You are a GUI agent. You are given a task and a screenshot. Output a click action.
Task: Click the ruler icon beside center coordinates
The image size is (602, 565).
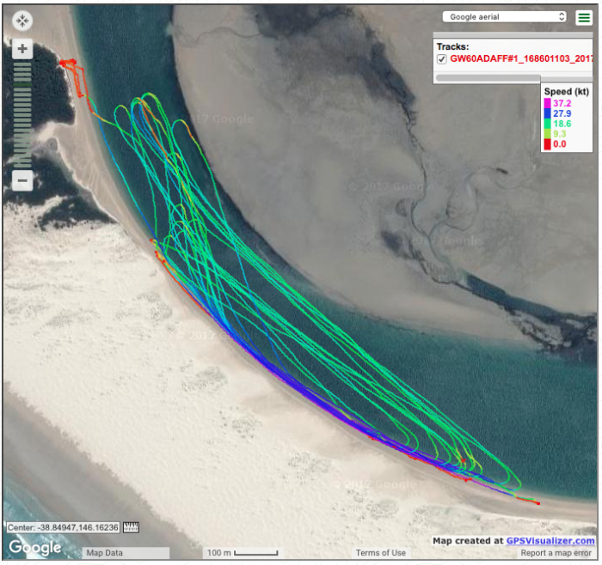(131, 527)
